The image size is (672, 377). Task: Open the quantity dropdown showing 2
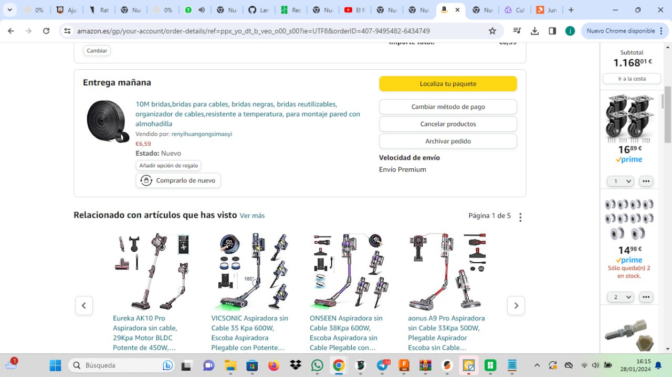click(x=621, y=297)
